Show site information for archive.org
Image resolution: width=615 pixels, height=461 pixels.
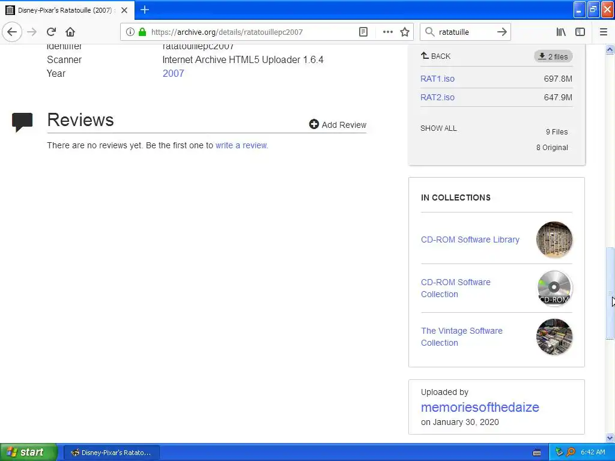pyautogui.click(x=130, y=32)
